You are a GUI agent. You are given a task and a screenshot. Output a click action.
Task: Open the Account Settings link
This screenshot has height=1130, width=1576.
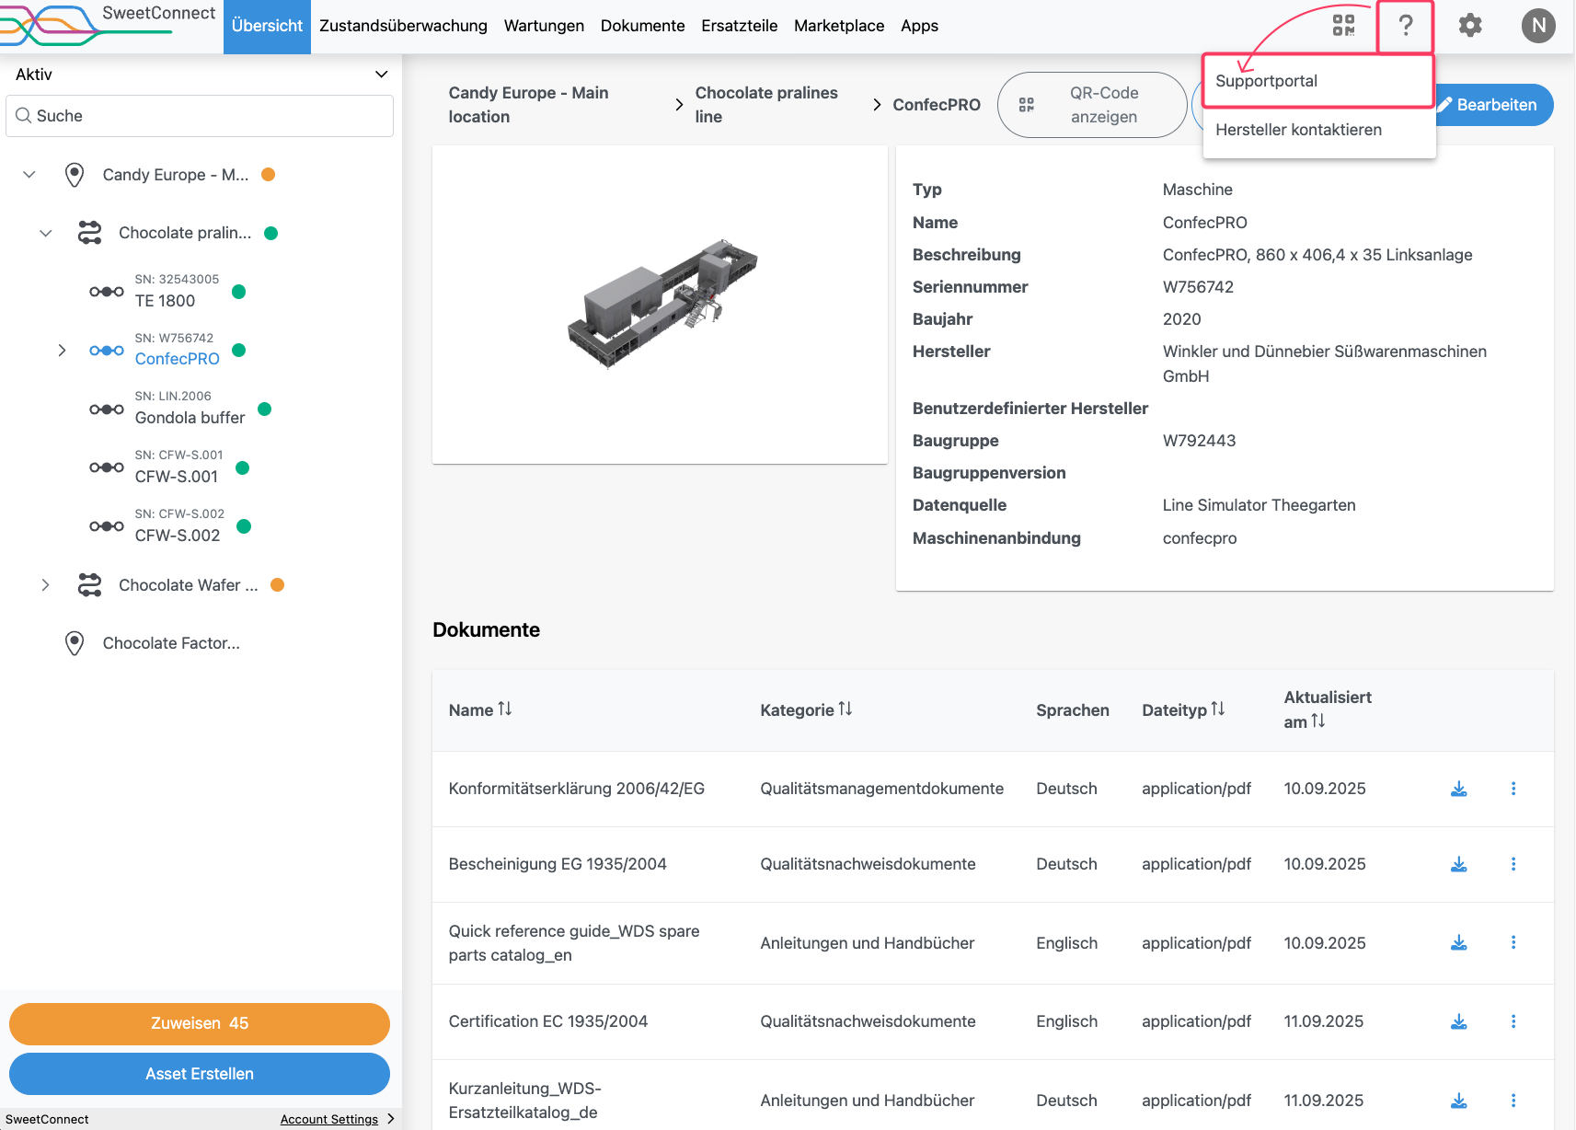tap(329, 1119)
